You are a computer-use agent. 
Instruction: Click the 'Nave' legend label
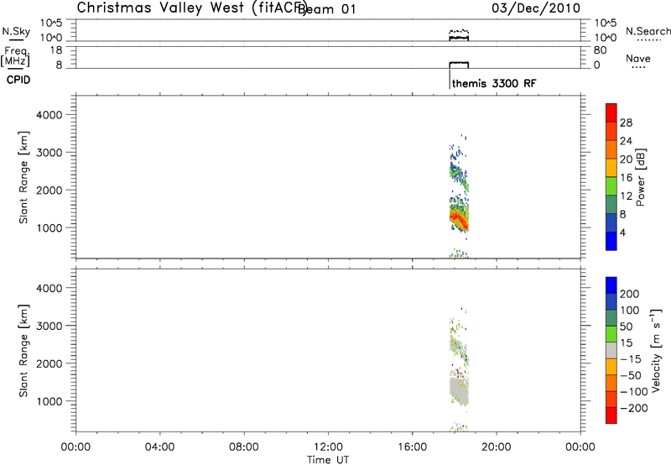pyautogui.click(x=638, y=58)
